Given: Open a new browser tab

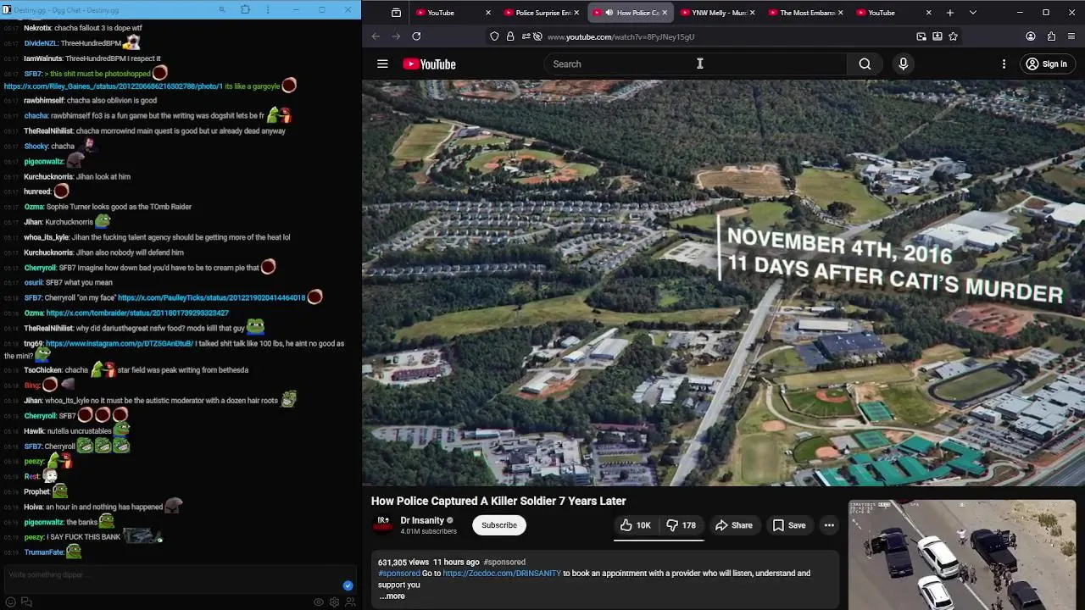Looking at the screenshot, I should [x=950, y=13].
